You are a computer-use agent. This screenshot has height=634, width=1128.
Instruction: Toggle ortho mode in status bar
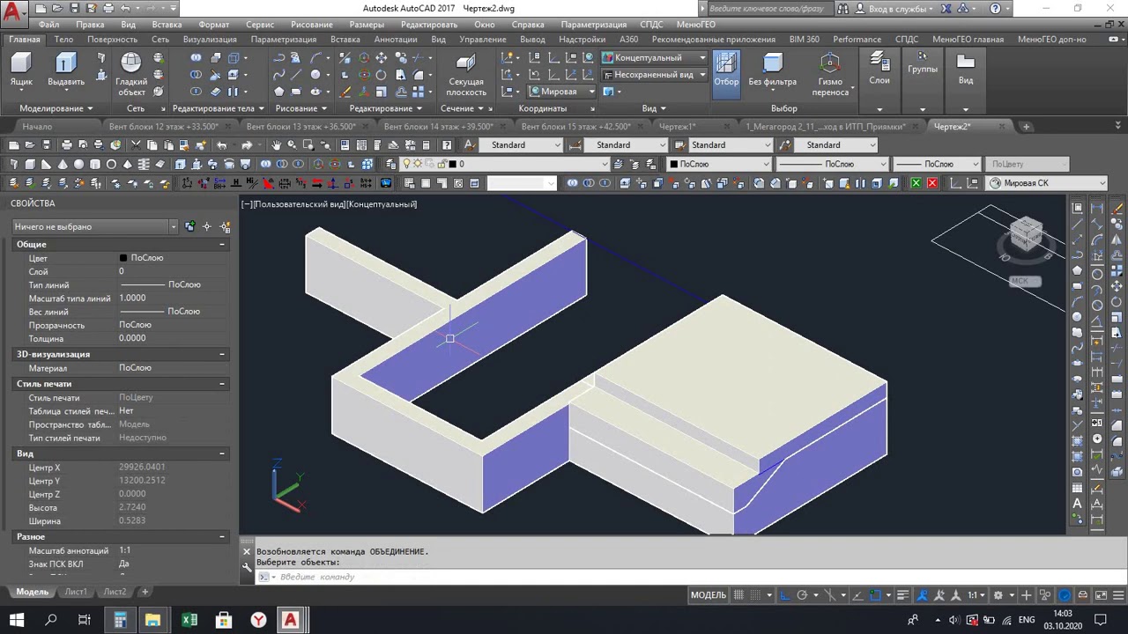pyautogui.click(x=785, y=595)
